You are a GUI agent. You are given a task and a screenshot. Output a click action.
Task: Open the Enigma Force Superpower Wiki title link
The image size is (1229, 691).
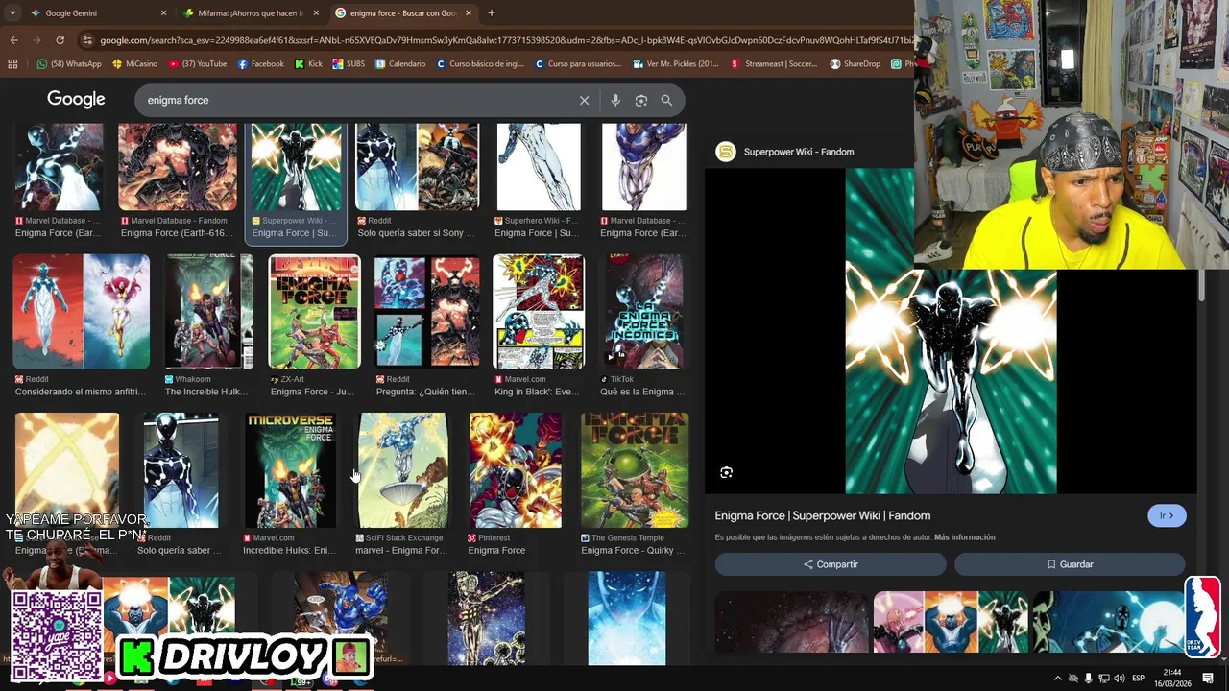[x=822, y=515]
